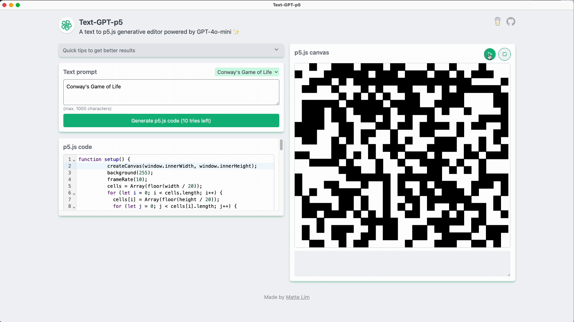Click line number 2 in the gutter

point(70,166)
